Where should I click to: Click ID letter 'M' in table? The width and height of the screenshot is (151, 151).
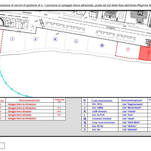click(x=85, y=119)
